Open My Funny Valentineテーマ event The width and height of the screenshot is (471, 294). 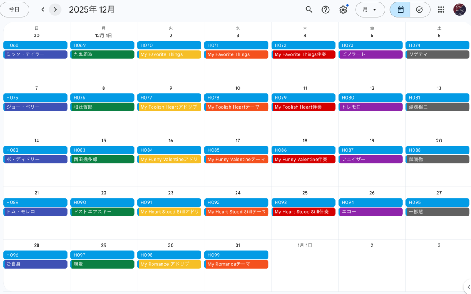coord(236,159)
